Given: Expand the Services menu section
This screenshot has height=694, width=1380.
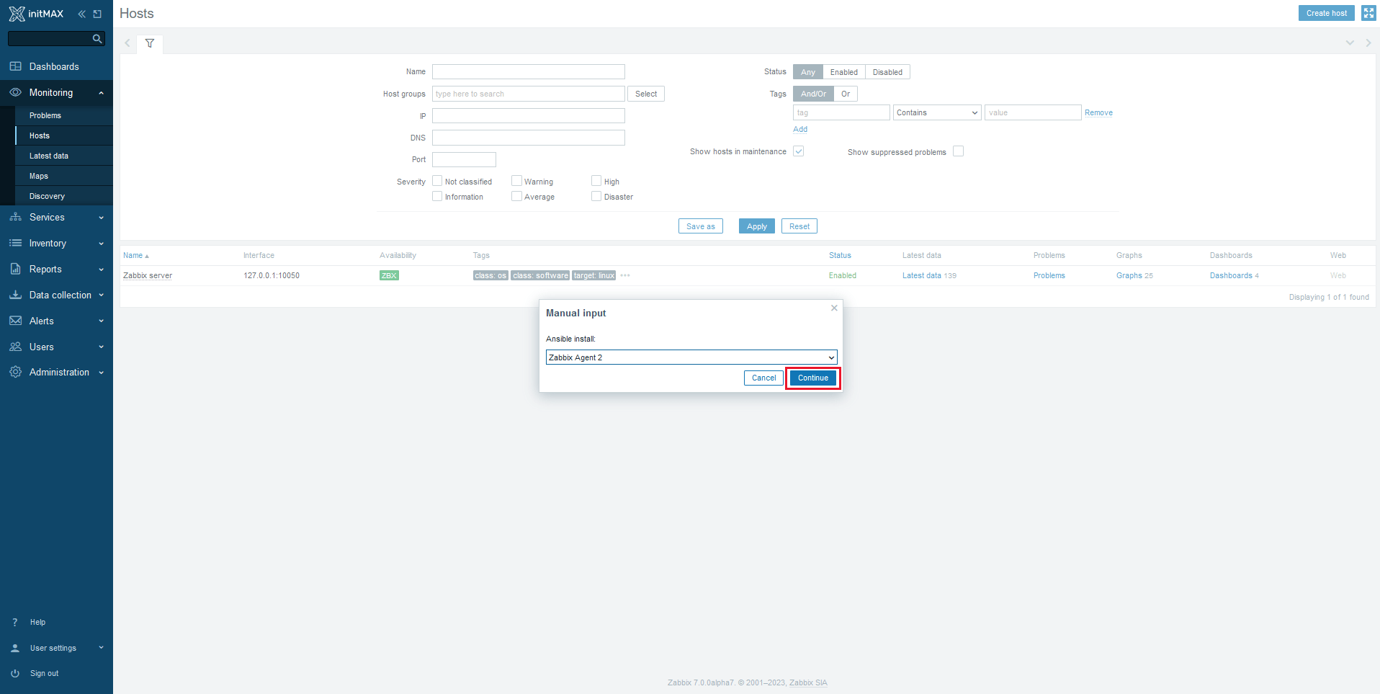Looking at the screenshot, I should click(101, 217).
